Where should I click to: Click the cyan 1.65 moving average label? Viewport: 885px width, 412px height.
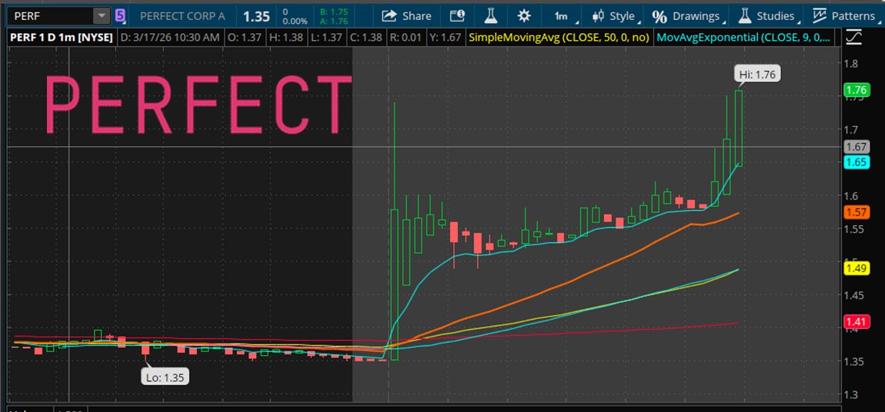tap(856, 162)
